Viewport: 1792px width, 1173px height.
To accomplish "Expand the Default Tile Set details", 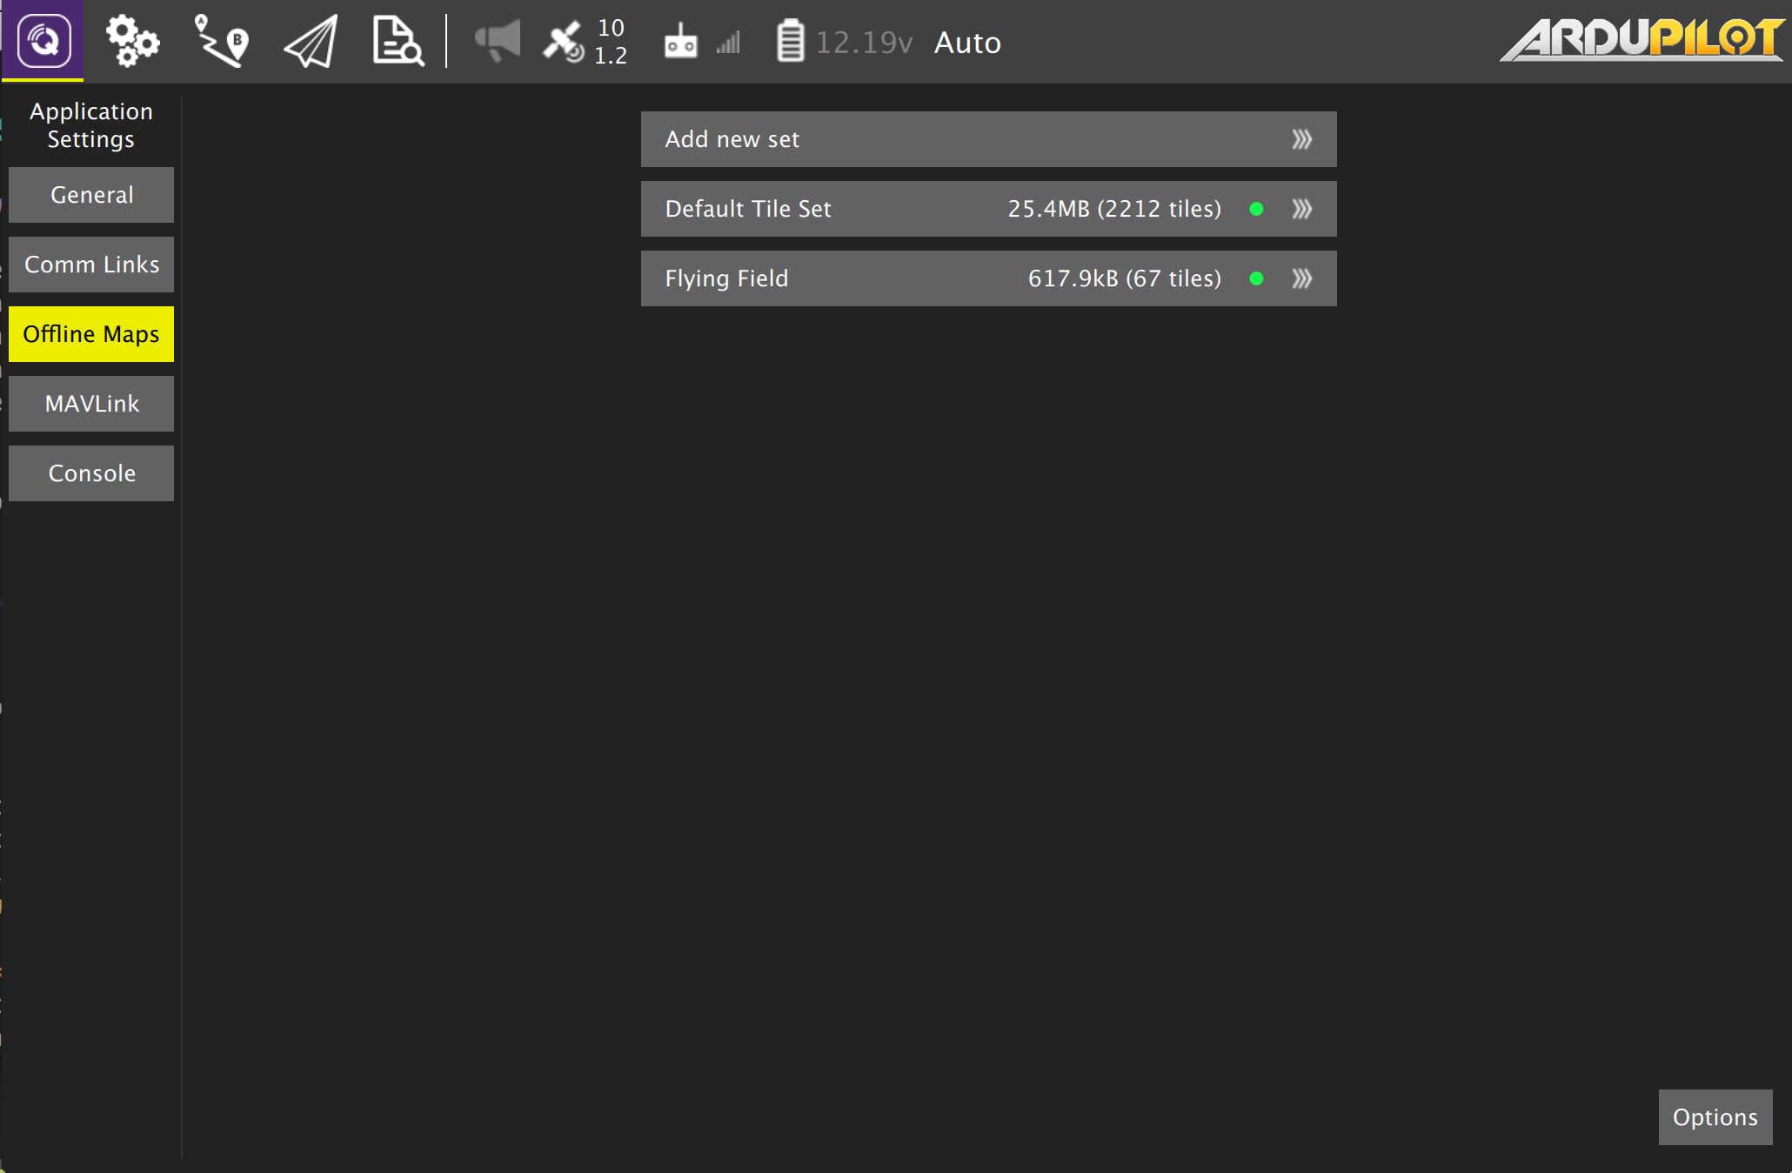I will coord(1302,209).
